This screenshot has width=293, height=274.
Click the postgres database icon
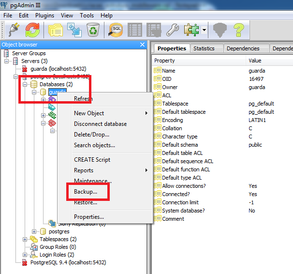click(43, 231)
